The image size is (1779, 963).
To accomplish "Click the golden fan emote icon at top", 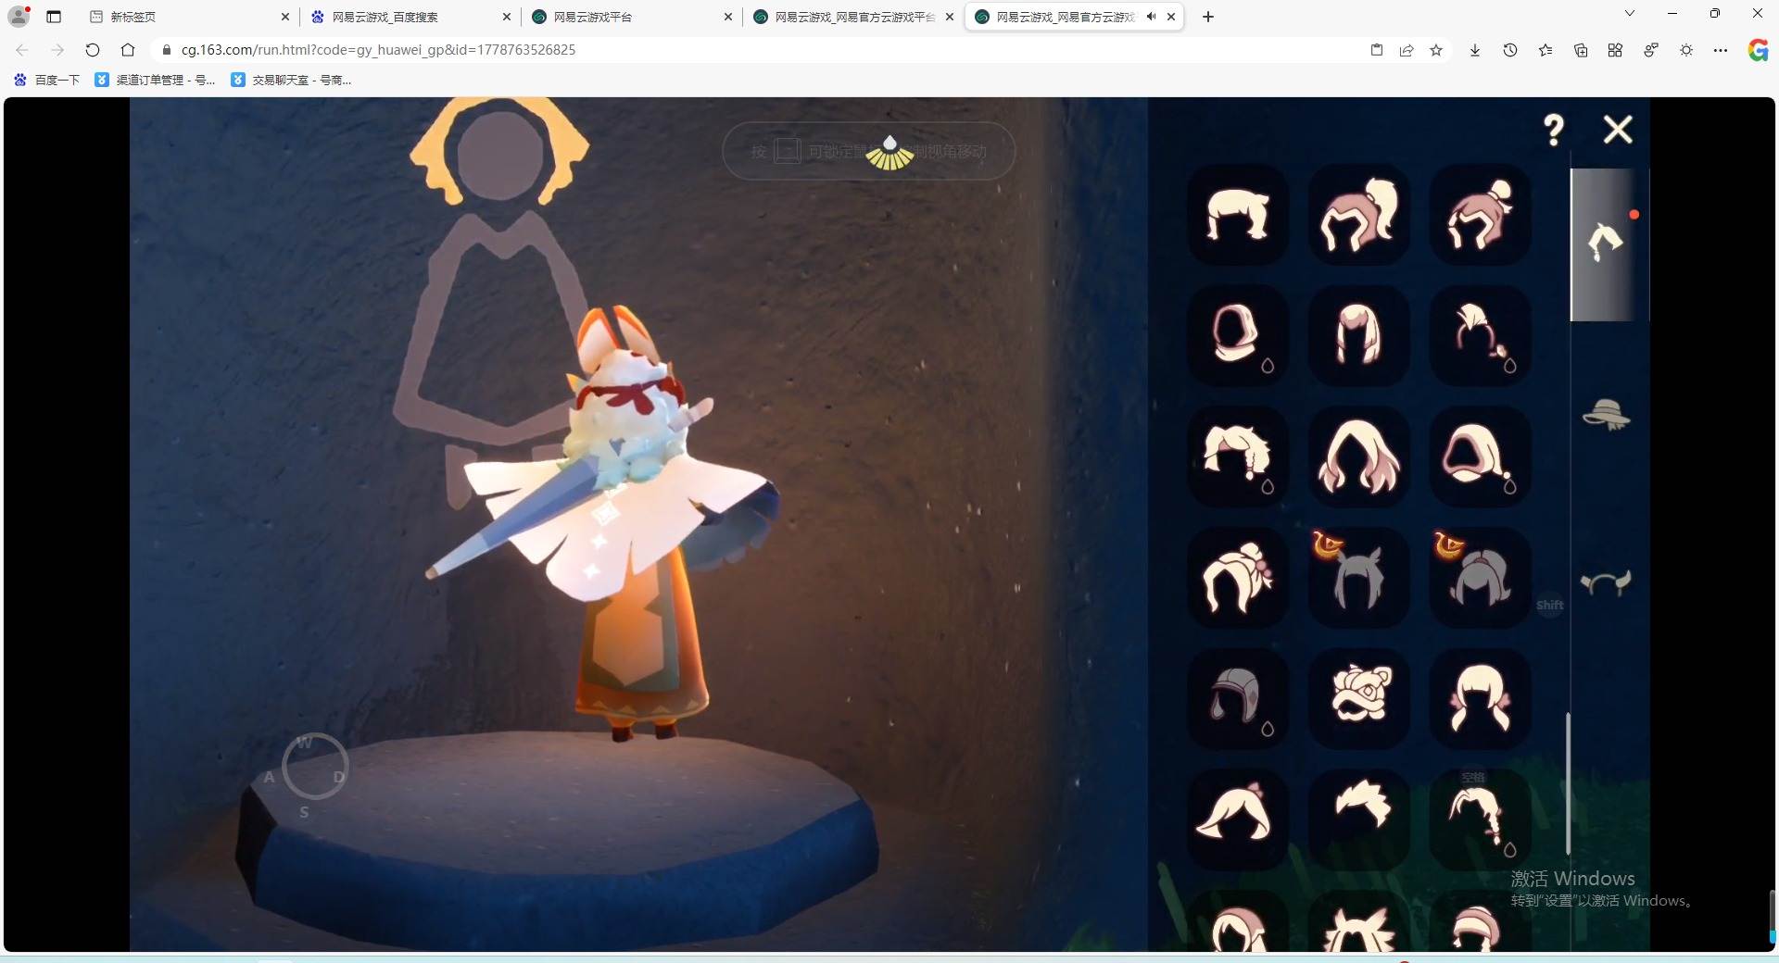I will [x=889, y=154].
